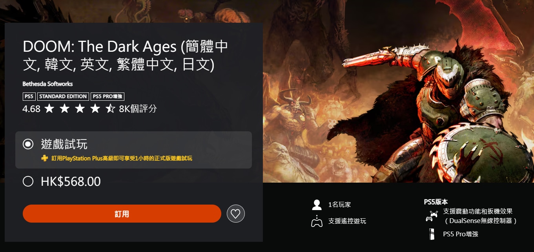Click the DOOM: The Dark Ages title
This screenshot has height=252, width=534.
click(126, 56)
